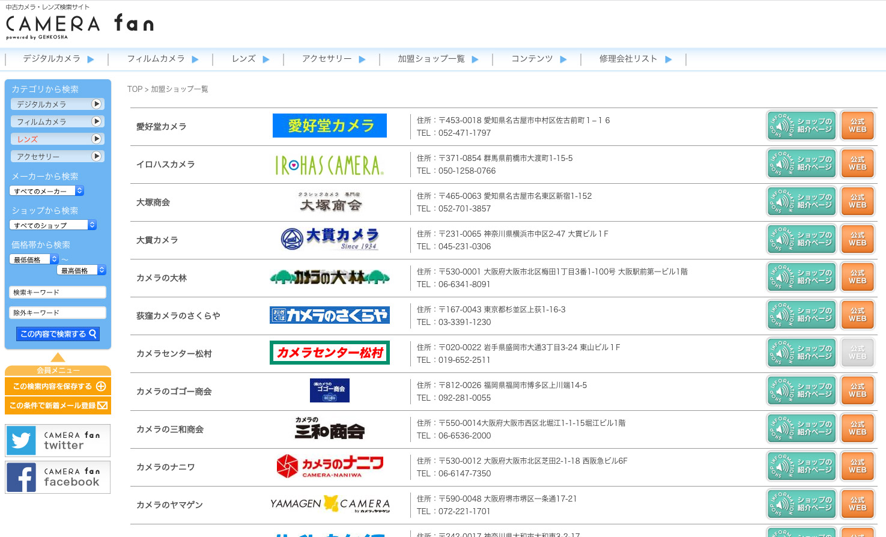Click the ゴゴー商会 dark blue logo
This screenshot has width=886, height=537.
tap(330, 390)
